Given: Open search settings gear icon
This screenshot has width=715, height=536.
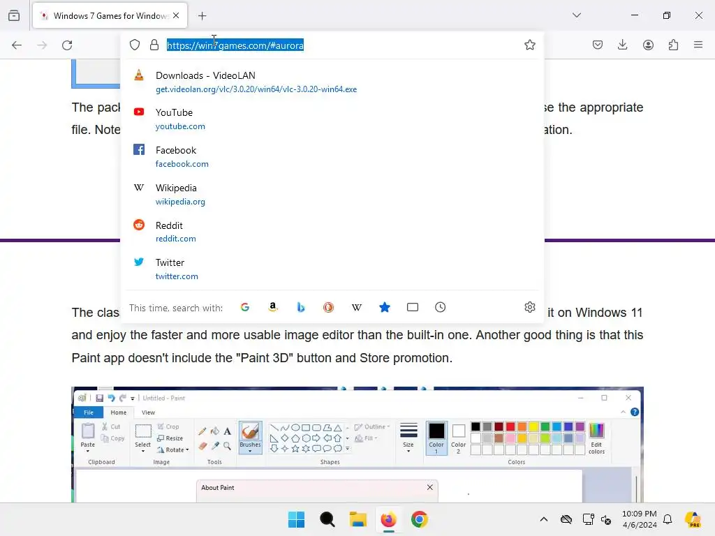Looking at the screenshot, I should (x=529, y=307).
